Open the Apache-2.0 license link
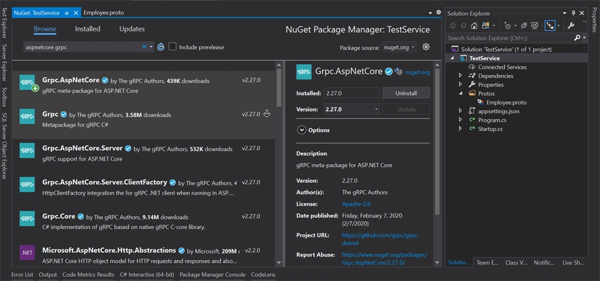The image size is (600, 281). point(356,204)
